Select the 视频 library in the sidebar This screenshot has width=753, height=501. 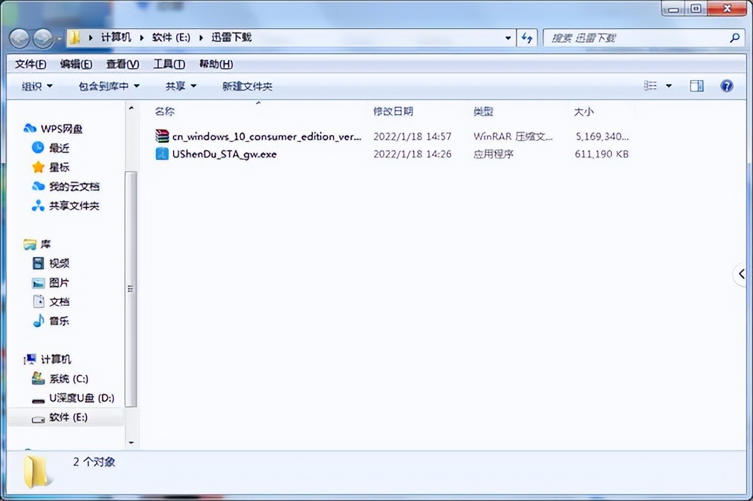coord(59,263)
